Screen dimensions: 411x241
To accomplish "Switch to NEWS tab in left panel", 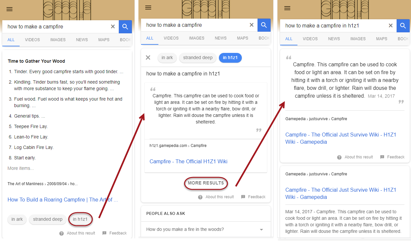I will 82,40.
